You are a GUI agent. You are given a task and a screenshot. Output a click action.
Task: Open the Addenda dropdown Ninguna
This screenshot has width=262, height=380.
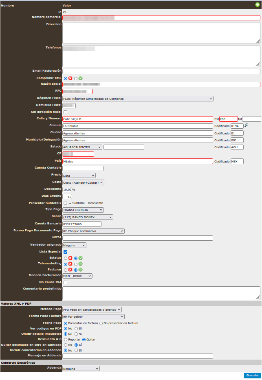click(x=81, y=369)
